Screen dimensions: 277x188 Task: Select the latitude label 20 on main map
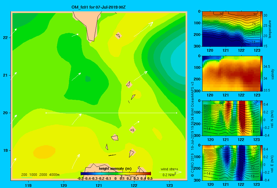pyautogui.click(x=6, y=113)
